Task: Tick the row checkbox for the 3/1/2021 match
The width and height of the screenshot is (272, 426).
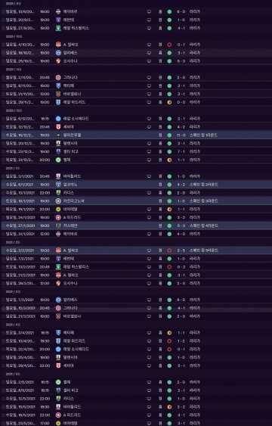Action: pyautogui.click(x=3, y=176)
